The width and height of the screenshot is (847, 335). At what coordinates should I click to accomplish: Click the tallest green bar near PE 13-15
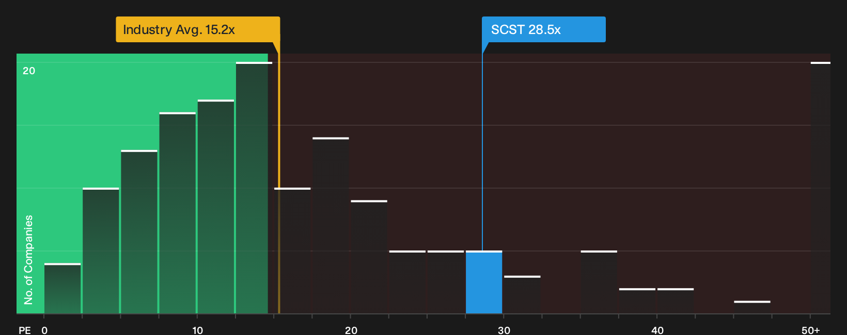254,188
